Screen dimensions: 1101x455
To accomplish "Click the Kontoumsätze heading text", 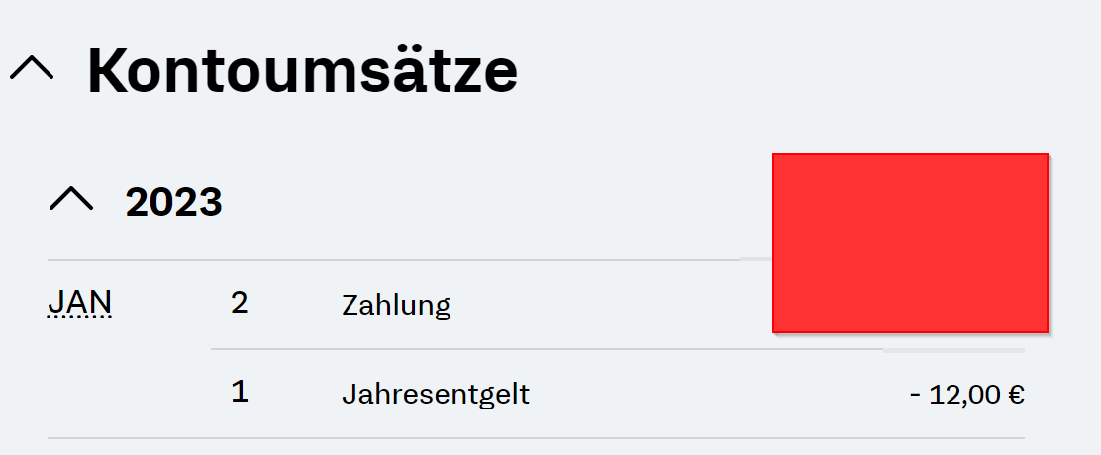I will 302,70.
